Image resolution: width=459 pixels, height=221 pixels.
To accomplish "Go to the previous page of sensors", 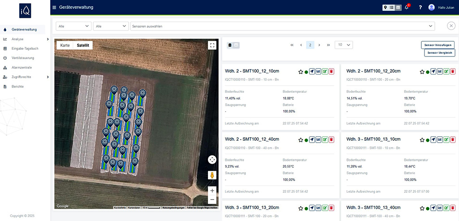I will coord(301,45).
